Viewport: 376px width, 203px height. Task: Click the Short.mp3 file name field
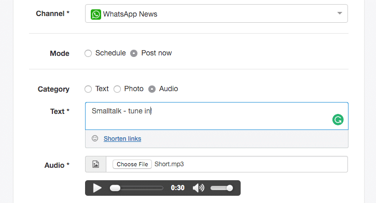coord(227,164)
